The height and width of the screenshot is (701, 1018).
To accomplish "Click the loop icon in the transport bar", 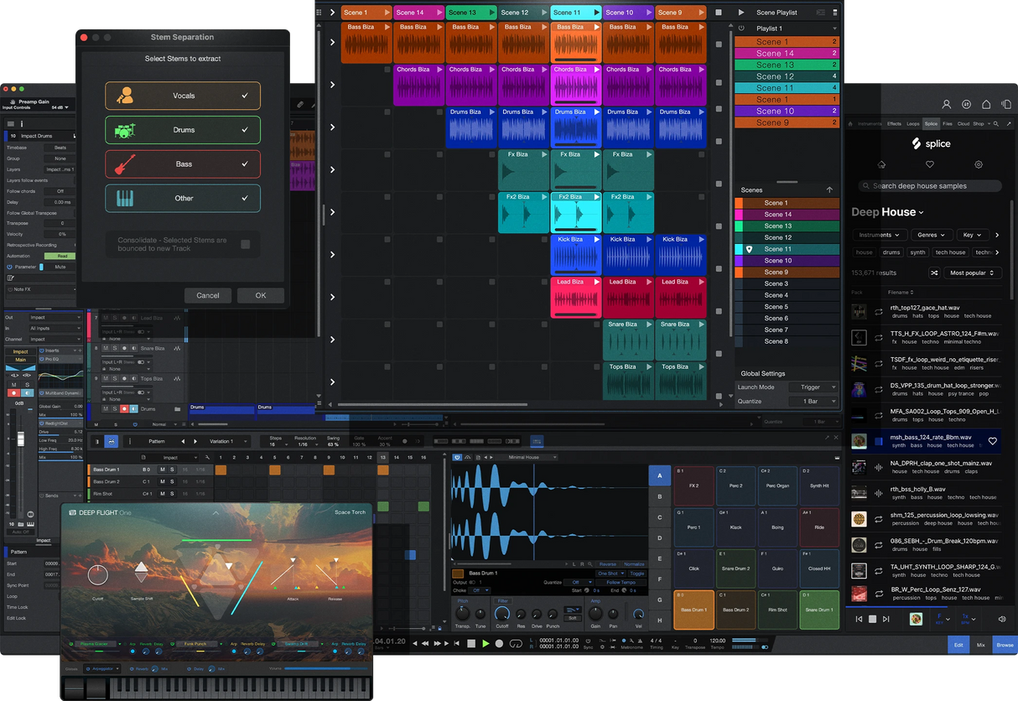I will pos(516,642).
